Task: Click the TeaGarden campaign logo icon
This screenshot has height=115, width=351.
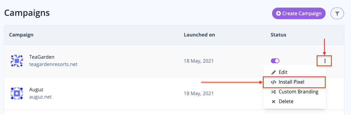Action: [17, 61]
